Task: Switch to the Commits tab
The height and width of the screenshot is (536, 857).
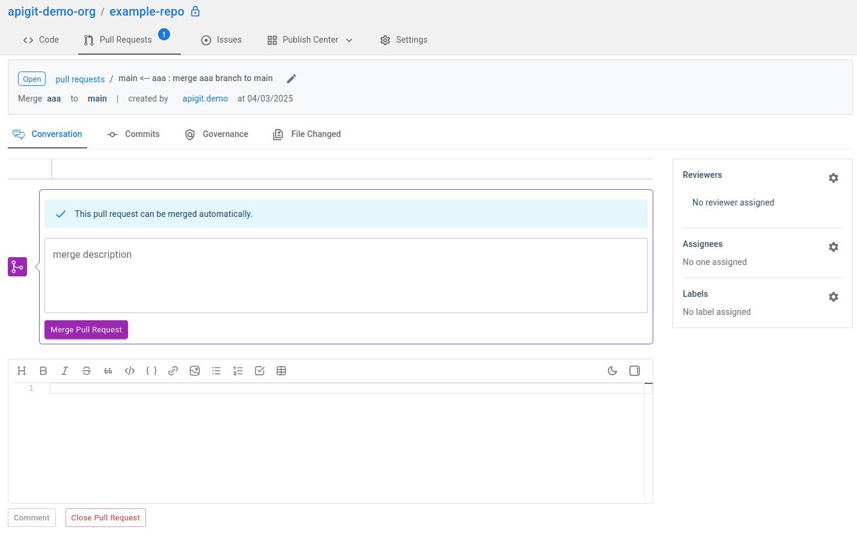Action: point(133,134)
